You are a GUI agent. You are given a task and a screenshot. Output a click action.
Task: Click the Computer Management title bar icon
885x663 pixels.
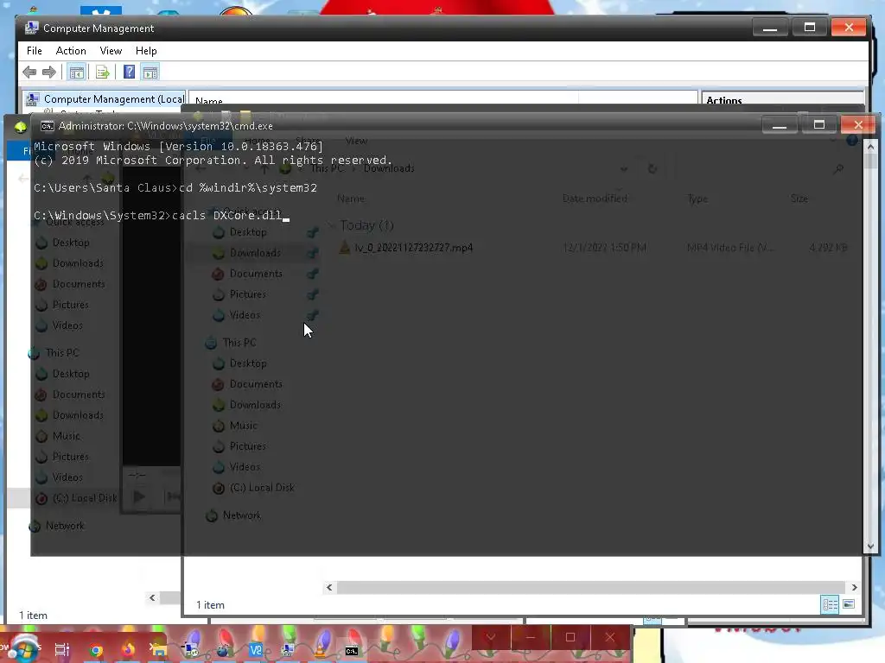32,28
